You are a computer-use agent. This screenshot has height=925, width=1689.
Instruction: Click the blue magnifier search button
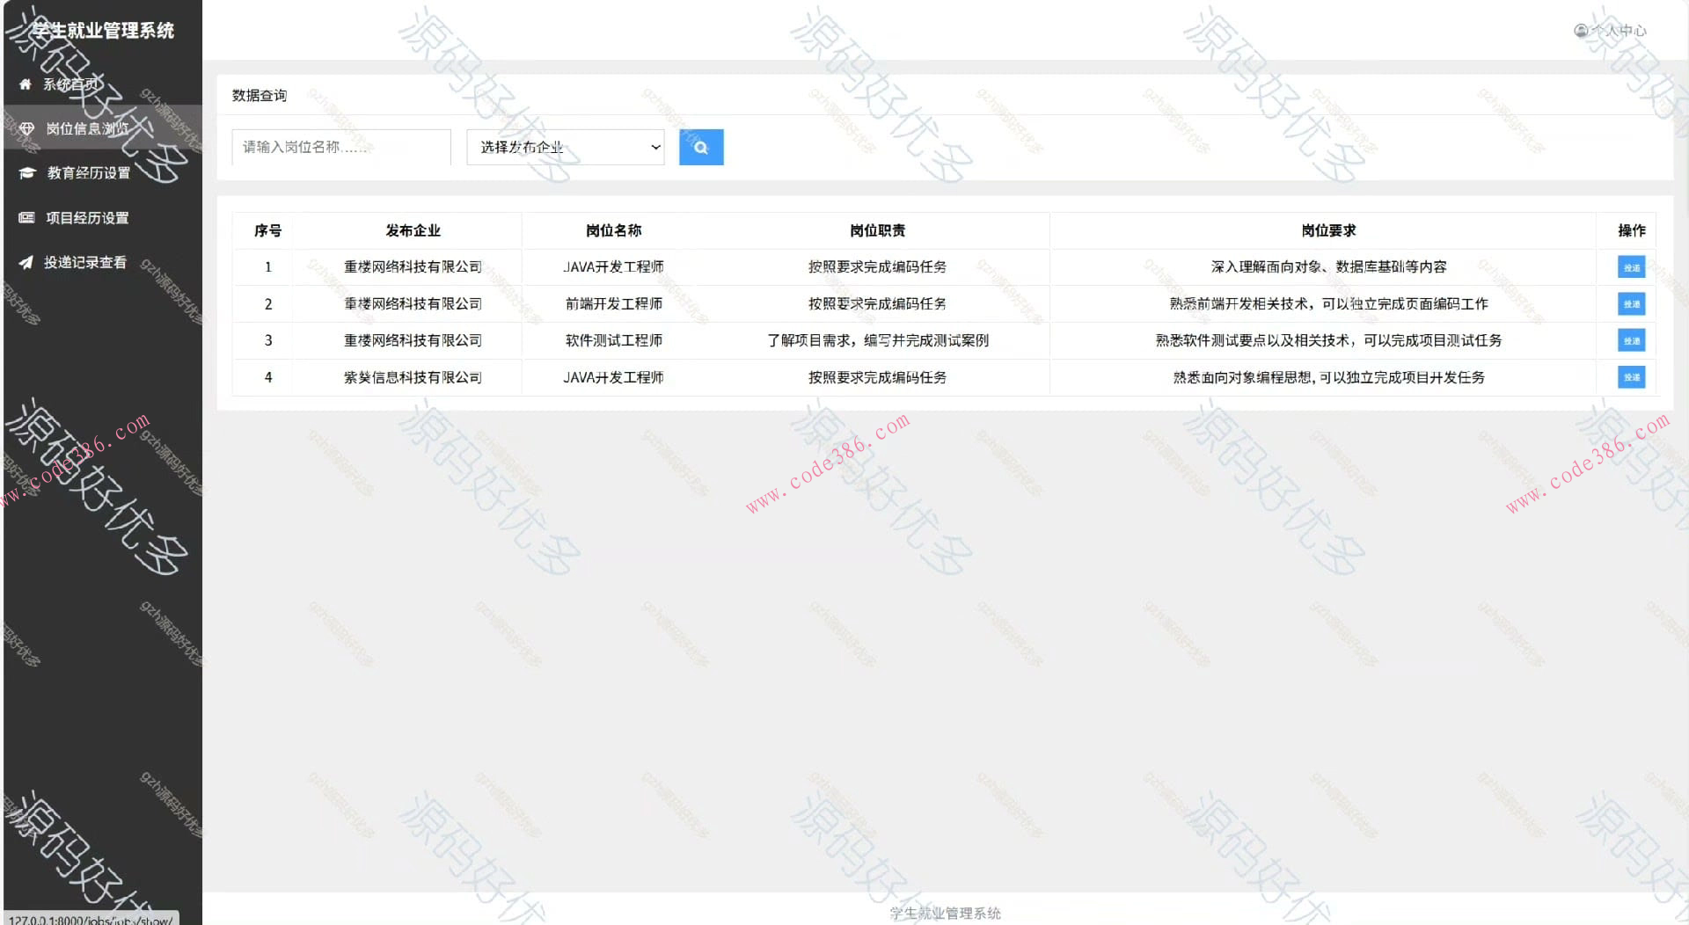point(701,147)
